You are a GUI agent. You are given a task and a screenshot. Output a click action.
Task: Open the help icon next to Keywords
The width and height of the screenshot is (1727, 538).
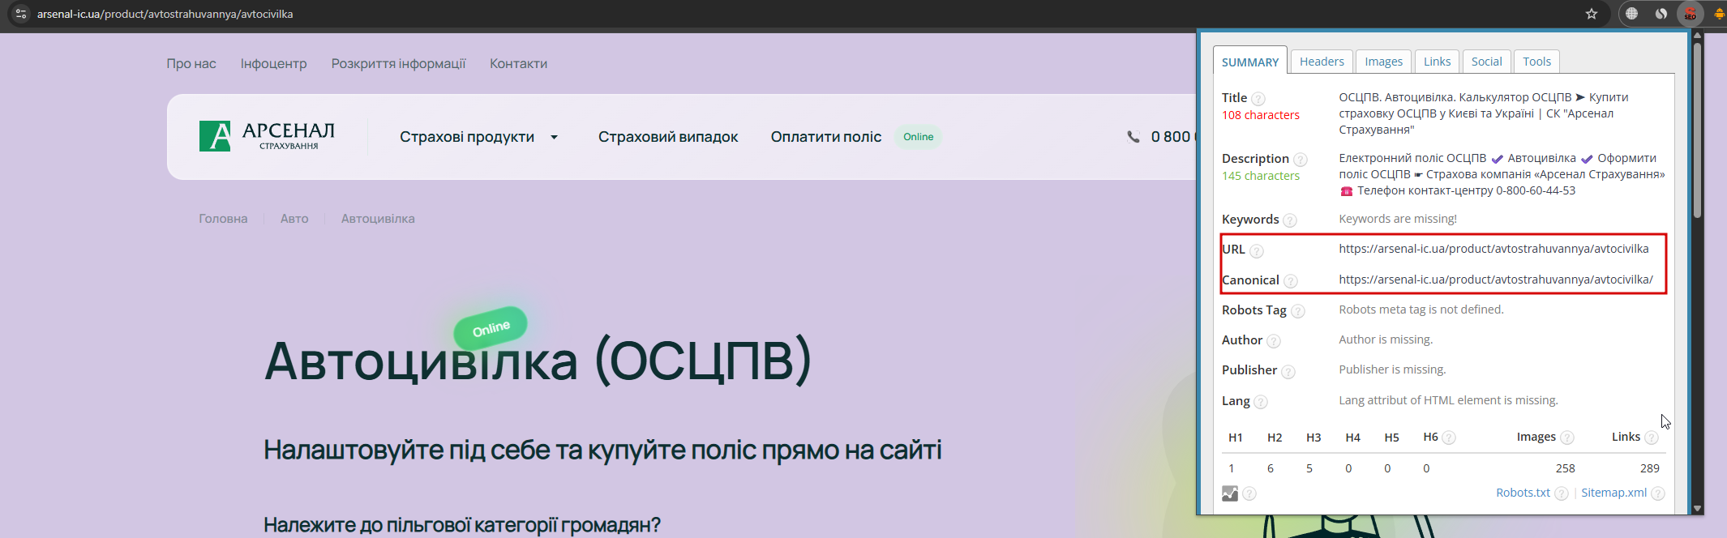[1290, 220]
